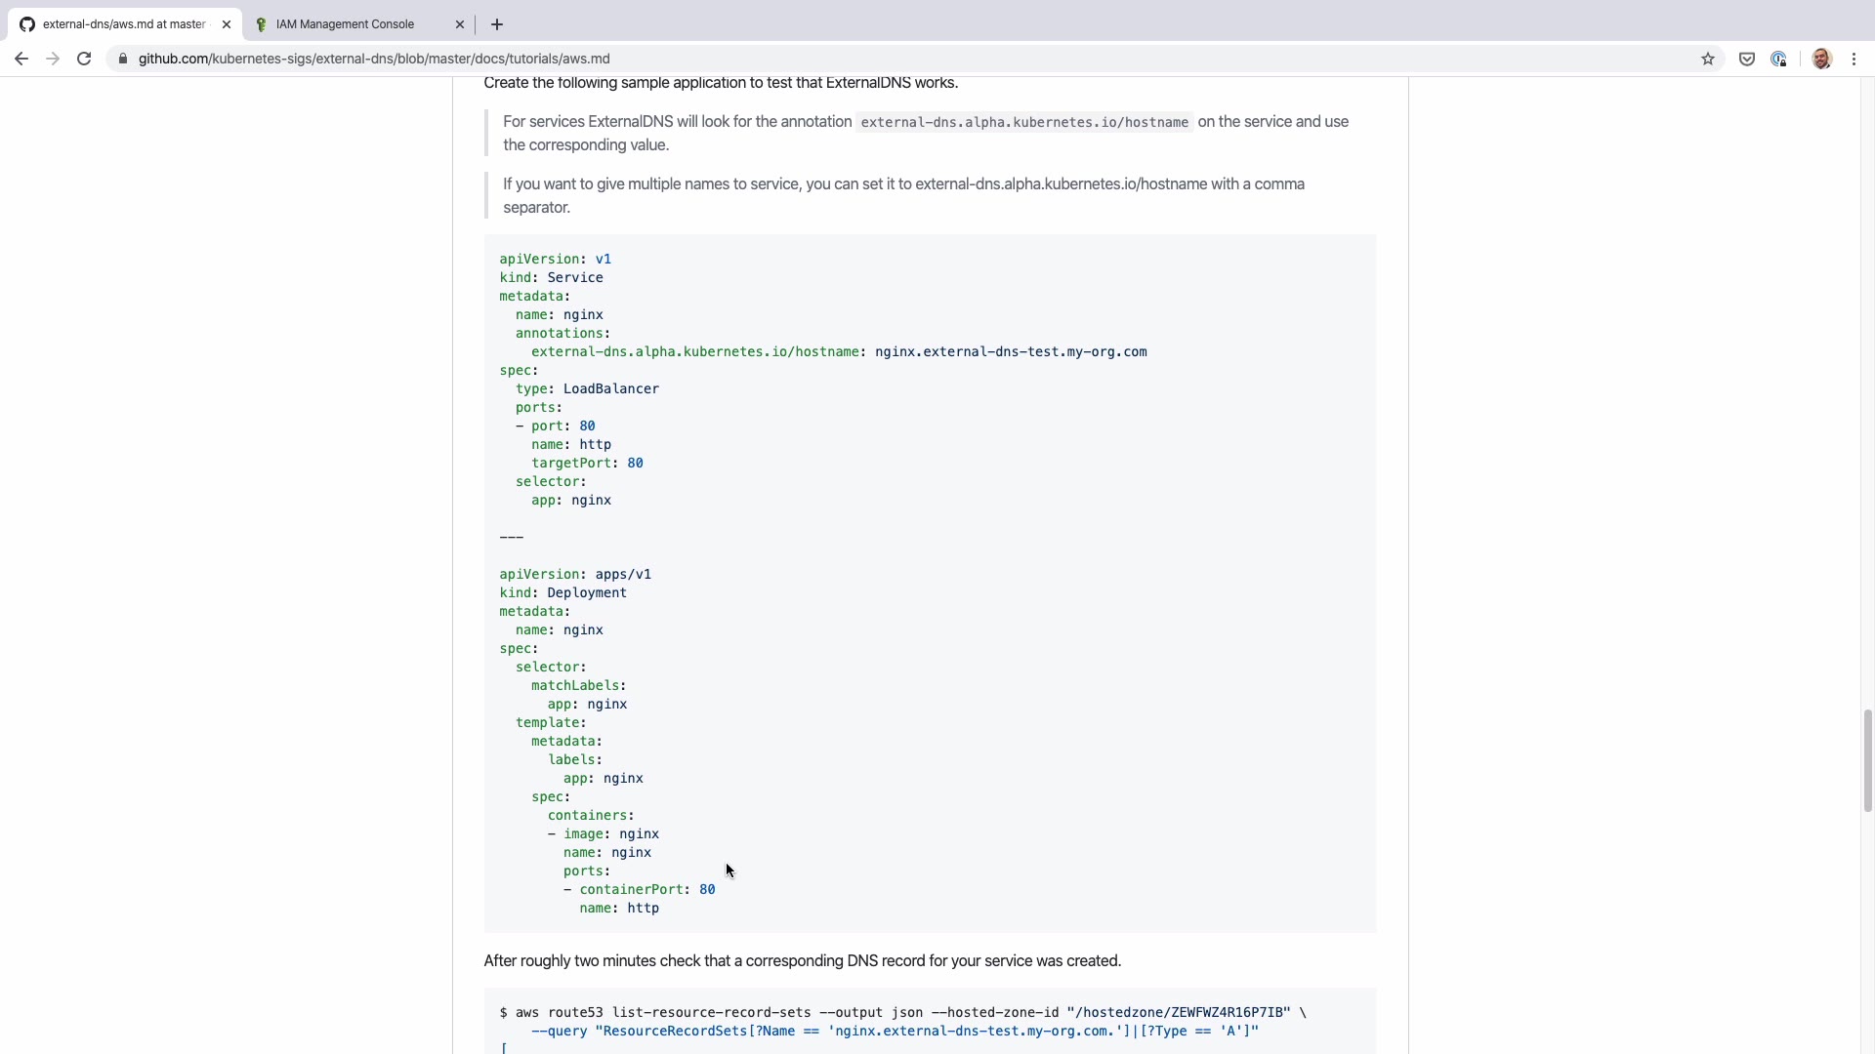Click the page vertical scrollbar thumb

(x=1867, y=761)
